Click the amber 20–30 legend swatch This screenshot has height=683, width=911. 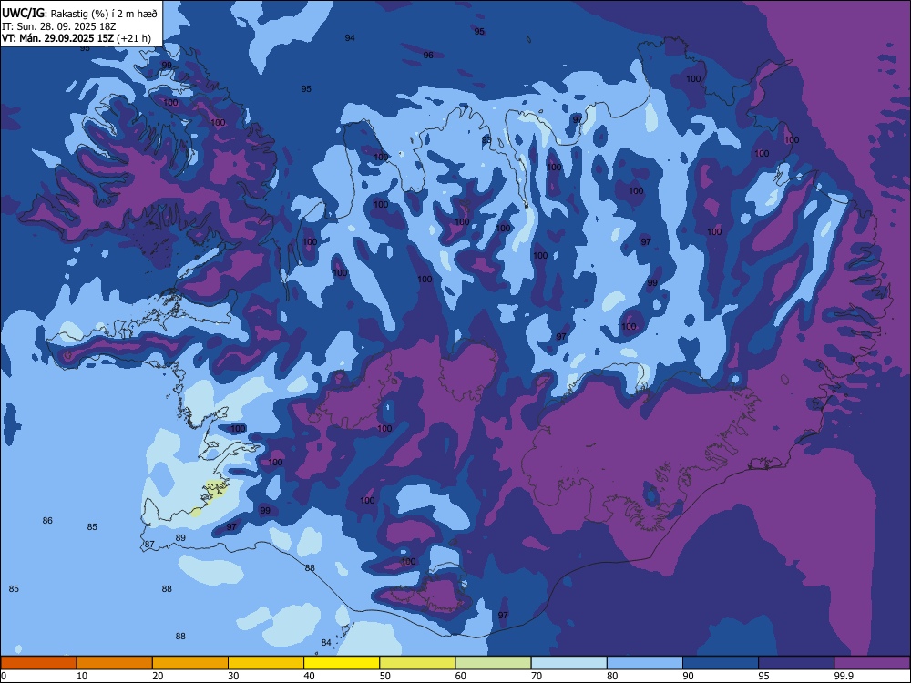pos(190,663)
